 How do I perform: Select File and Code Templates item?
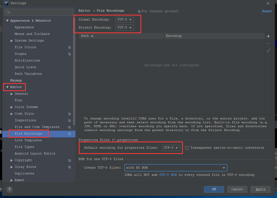click(37, 127)
